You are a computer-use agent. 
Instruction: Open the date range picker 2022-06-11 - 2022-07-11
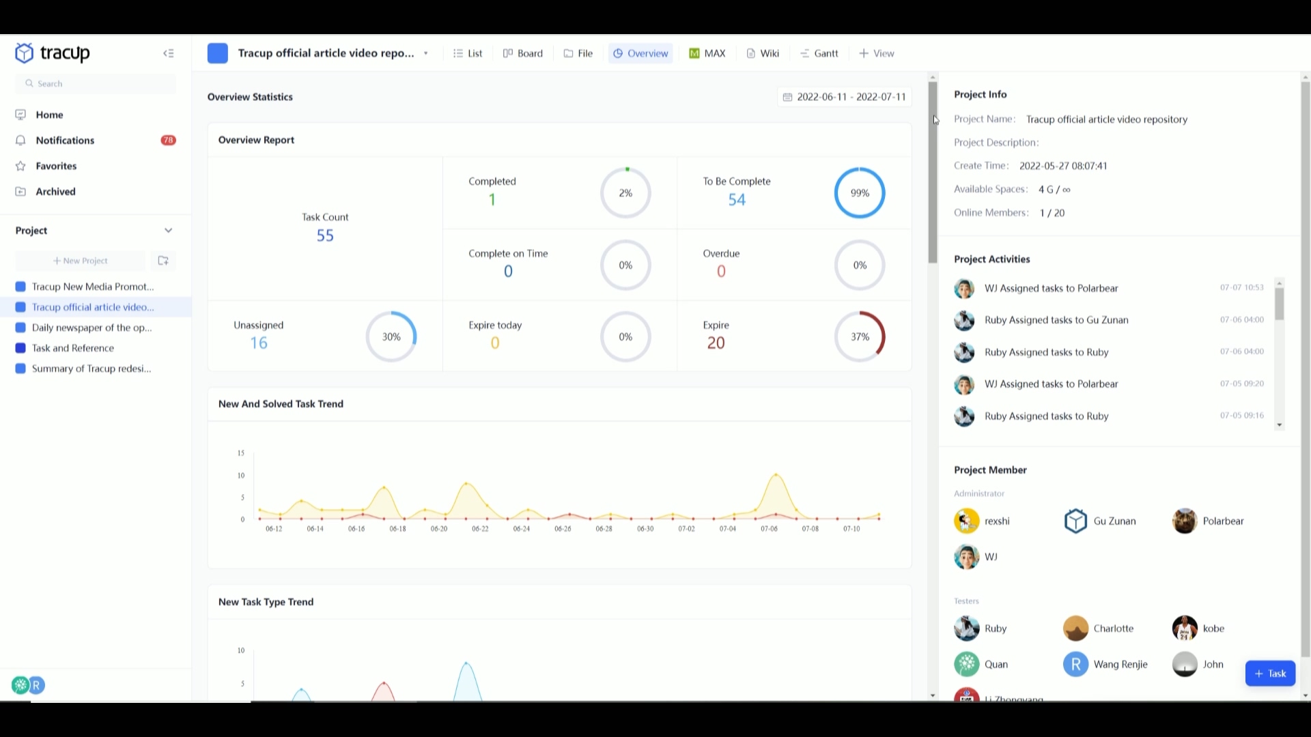(x=845, y=97)
